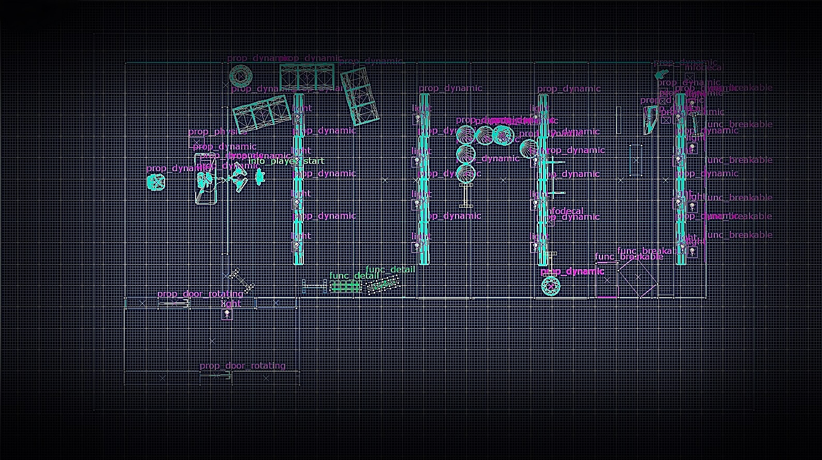
Task: Pick the light entity below prop_door_rotating
Action: 227,314
